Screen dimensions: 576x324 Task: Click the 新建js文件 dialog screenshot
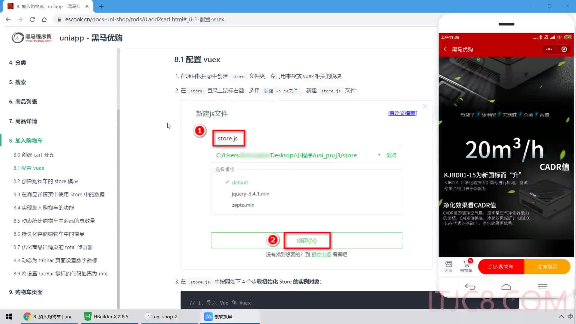pyautogui.click(x=306, y=184)
